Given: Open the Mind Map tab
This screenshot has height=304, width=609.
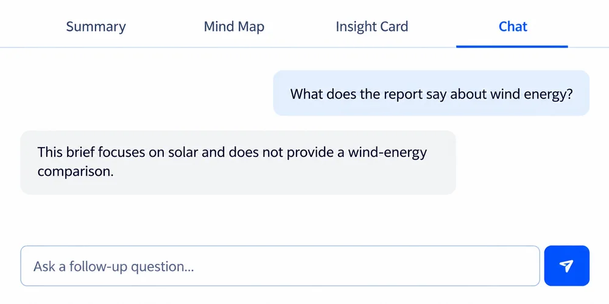Looking at the screenshot, I should pos(234,26).
